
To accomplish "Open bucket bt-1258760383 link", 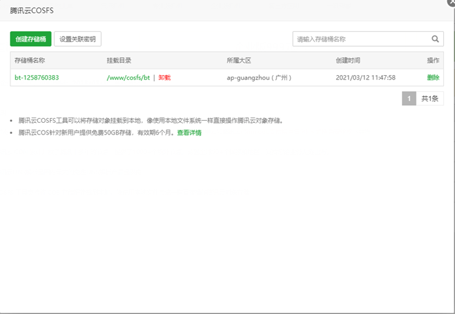I will (37, 78).
